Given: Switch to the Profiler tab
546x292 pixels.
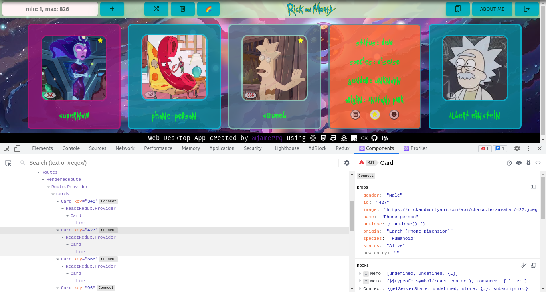Looking at the screenshot, I should coord(415,148).
